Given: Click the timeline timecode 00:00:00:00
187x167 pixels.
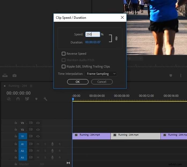Looking at the screenshot, I should [x=19, y=93].
